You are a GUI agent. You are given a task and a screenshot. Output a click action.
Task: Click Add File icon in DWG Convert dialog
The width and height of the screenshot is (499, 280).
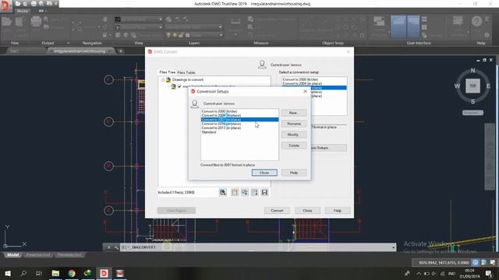click(223, 192)
